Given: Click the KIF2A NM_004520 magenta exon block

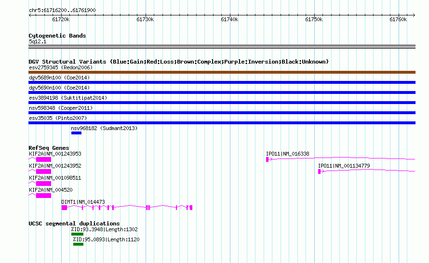Looking at the screenshot, I should tap(43, 196).
